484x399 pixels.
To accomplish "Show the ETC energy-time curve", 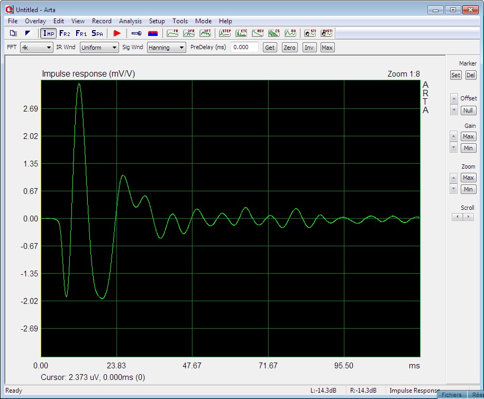I will pyautogui.click(x=241, y=33).
